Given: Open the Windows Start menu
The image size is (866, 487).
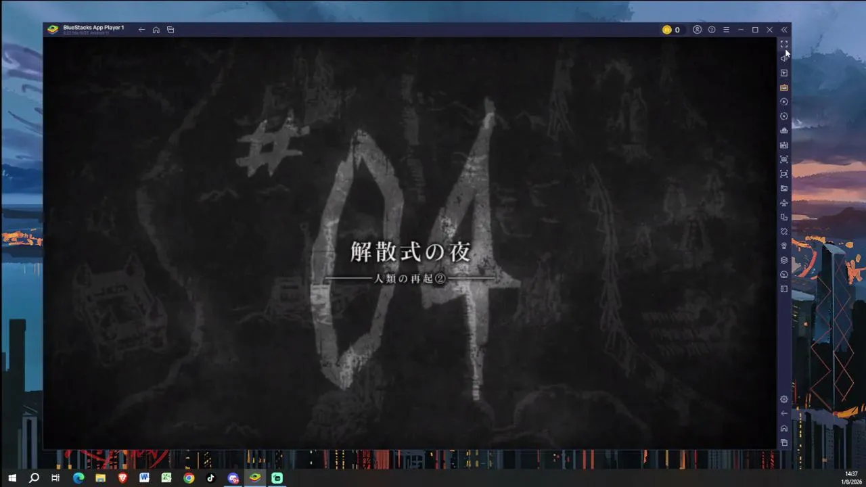Looking at the screenshot, I should point(12,478).
